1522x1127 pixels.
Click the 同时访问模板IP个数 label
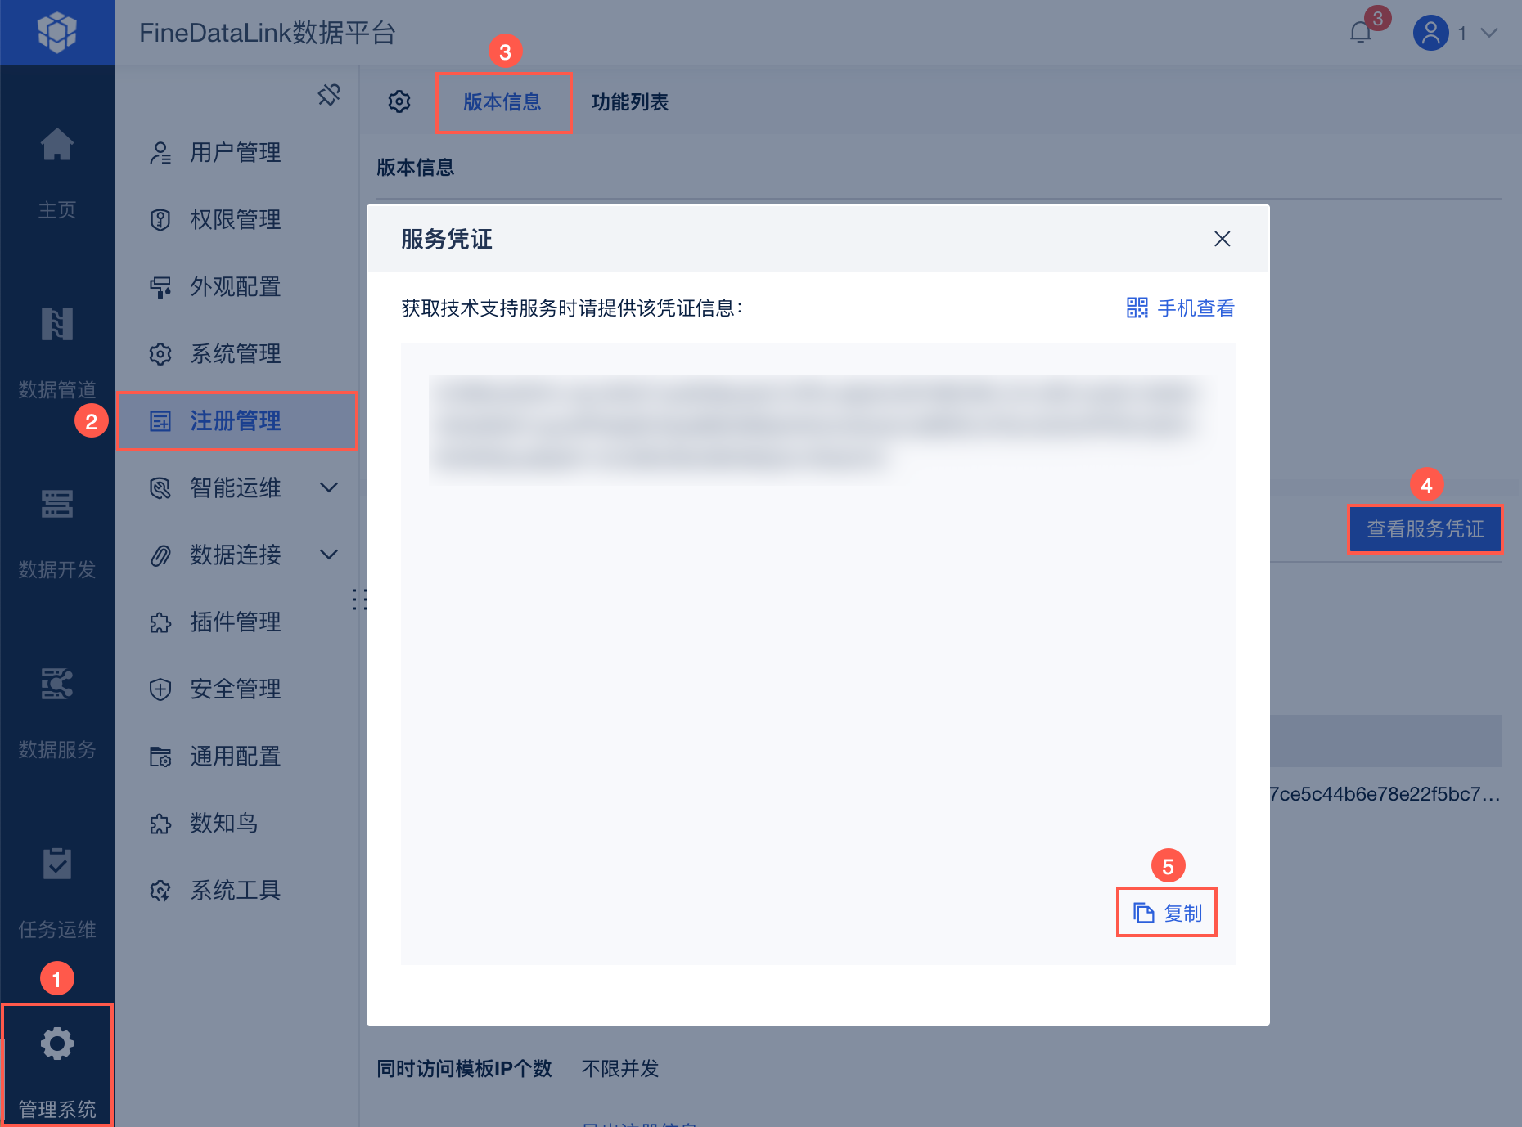pos(464,1069)
